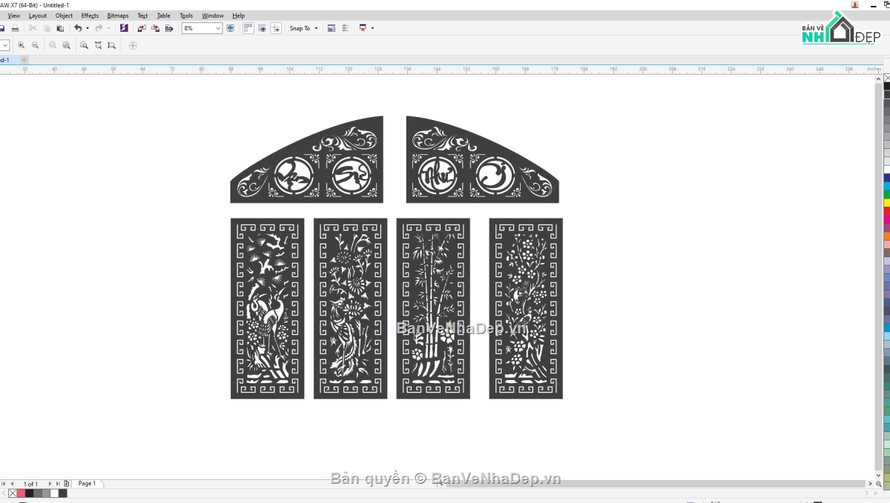The height and width of the screenshot is (503, 890).
Task: Click the bamboo panel artwork on canvas
Action: [433, 308]
